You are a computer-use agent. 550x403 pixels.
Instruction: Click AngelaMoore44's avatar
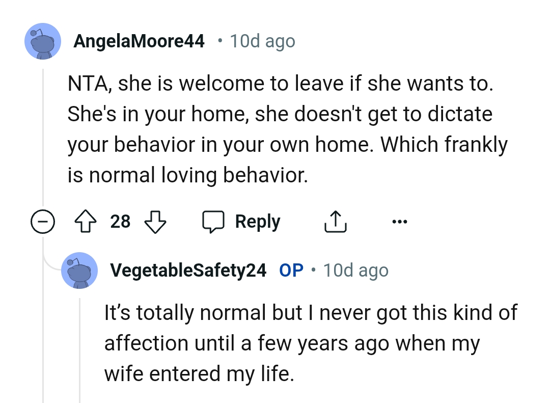tap(43, 41)
